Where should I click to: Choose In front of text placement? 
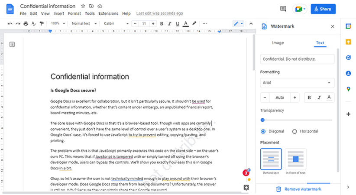296,159
